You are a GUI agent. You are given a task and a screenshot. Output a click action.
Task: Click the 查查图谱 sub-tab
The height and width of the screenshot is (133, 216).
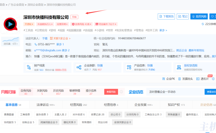(9, 114)
